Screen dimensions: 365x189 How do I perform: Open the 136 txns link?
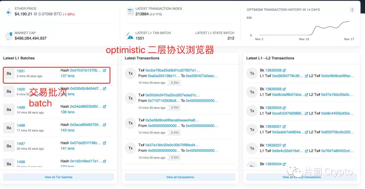(68, 112)
